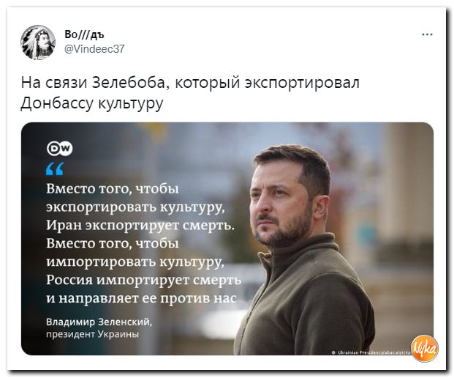Click the Владимир Зеленский attribution name
Image resolution: width=454 pixels, height=378 pixels.
pyautogui.click(x=99, y=322)
